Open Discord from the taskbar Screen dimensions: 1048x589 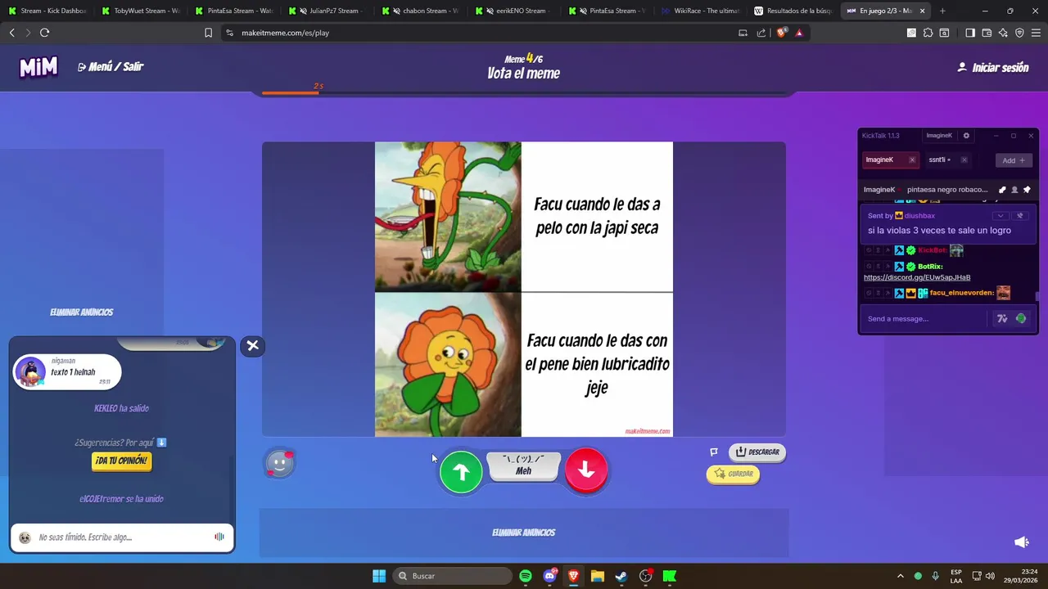pyautogui.click(x=549, y=576)
